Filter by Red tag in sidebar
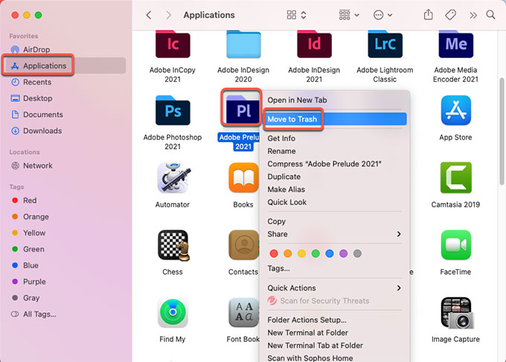Screen dimensions: 506x362 pos(25,201)
